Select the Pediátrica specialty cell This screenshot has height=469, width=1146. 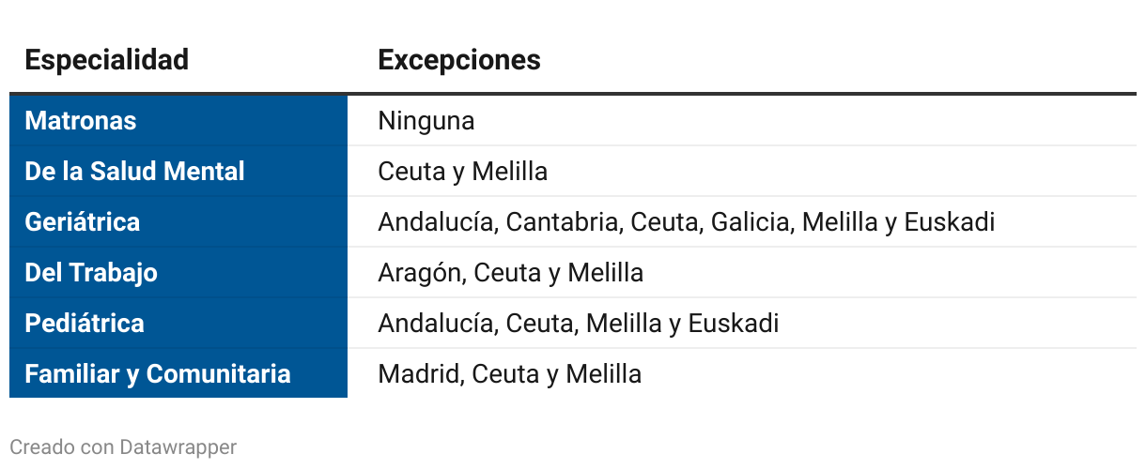pos(178,324)
